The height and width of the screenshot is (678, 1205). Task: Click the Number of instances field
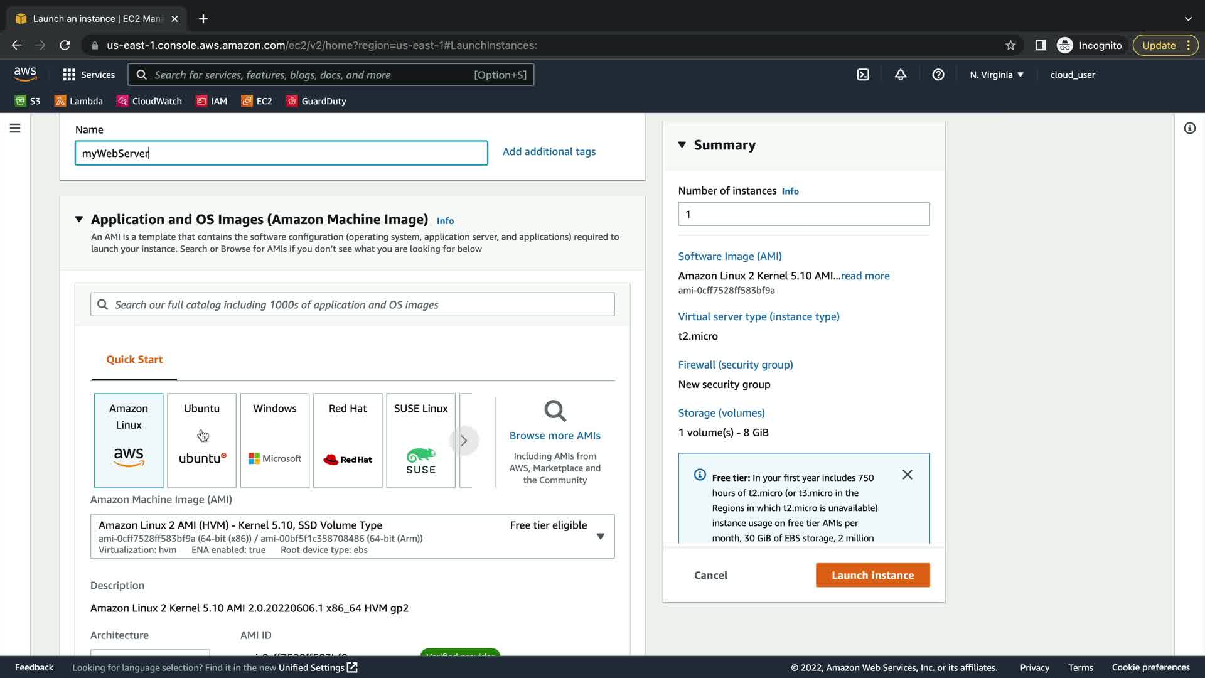pyautogui.click(x=803, y=214)
